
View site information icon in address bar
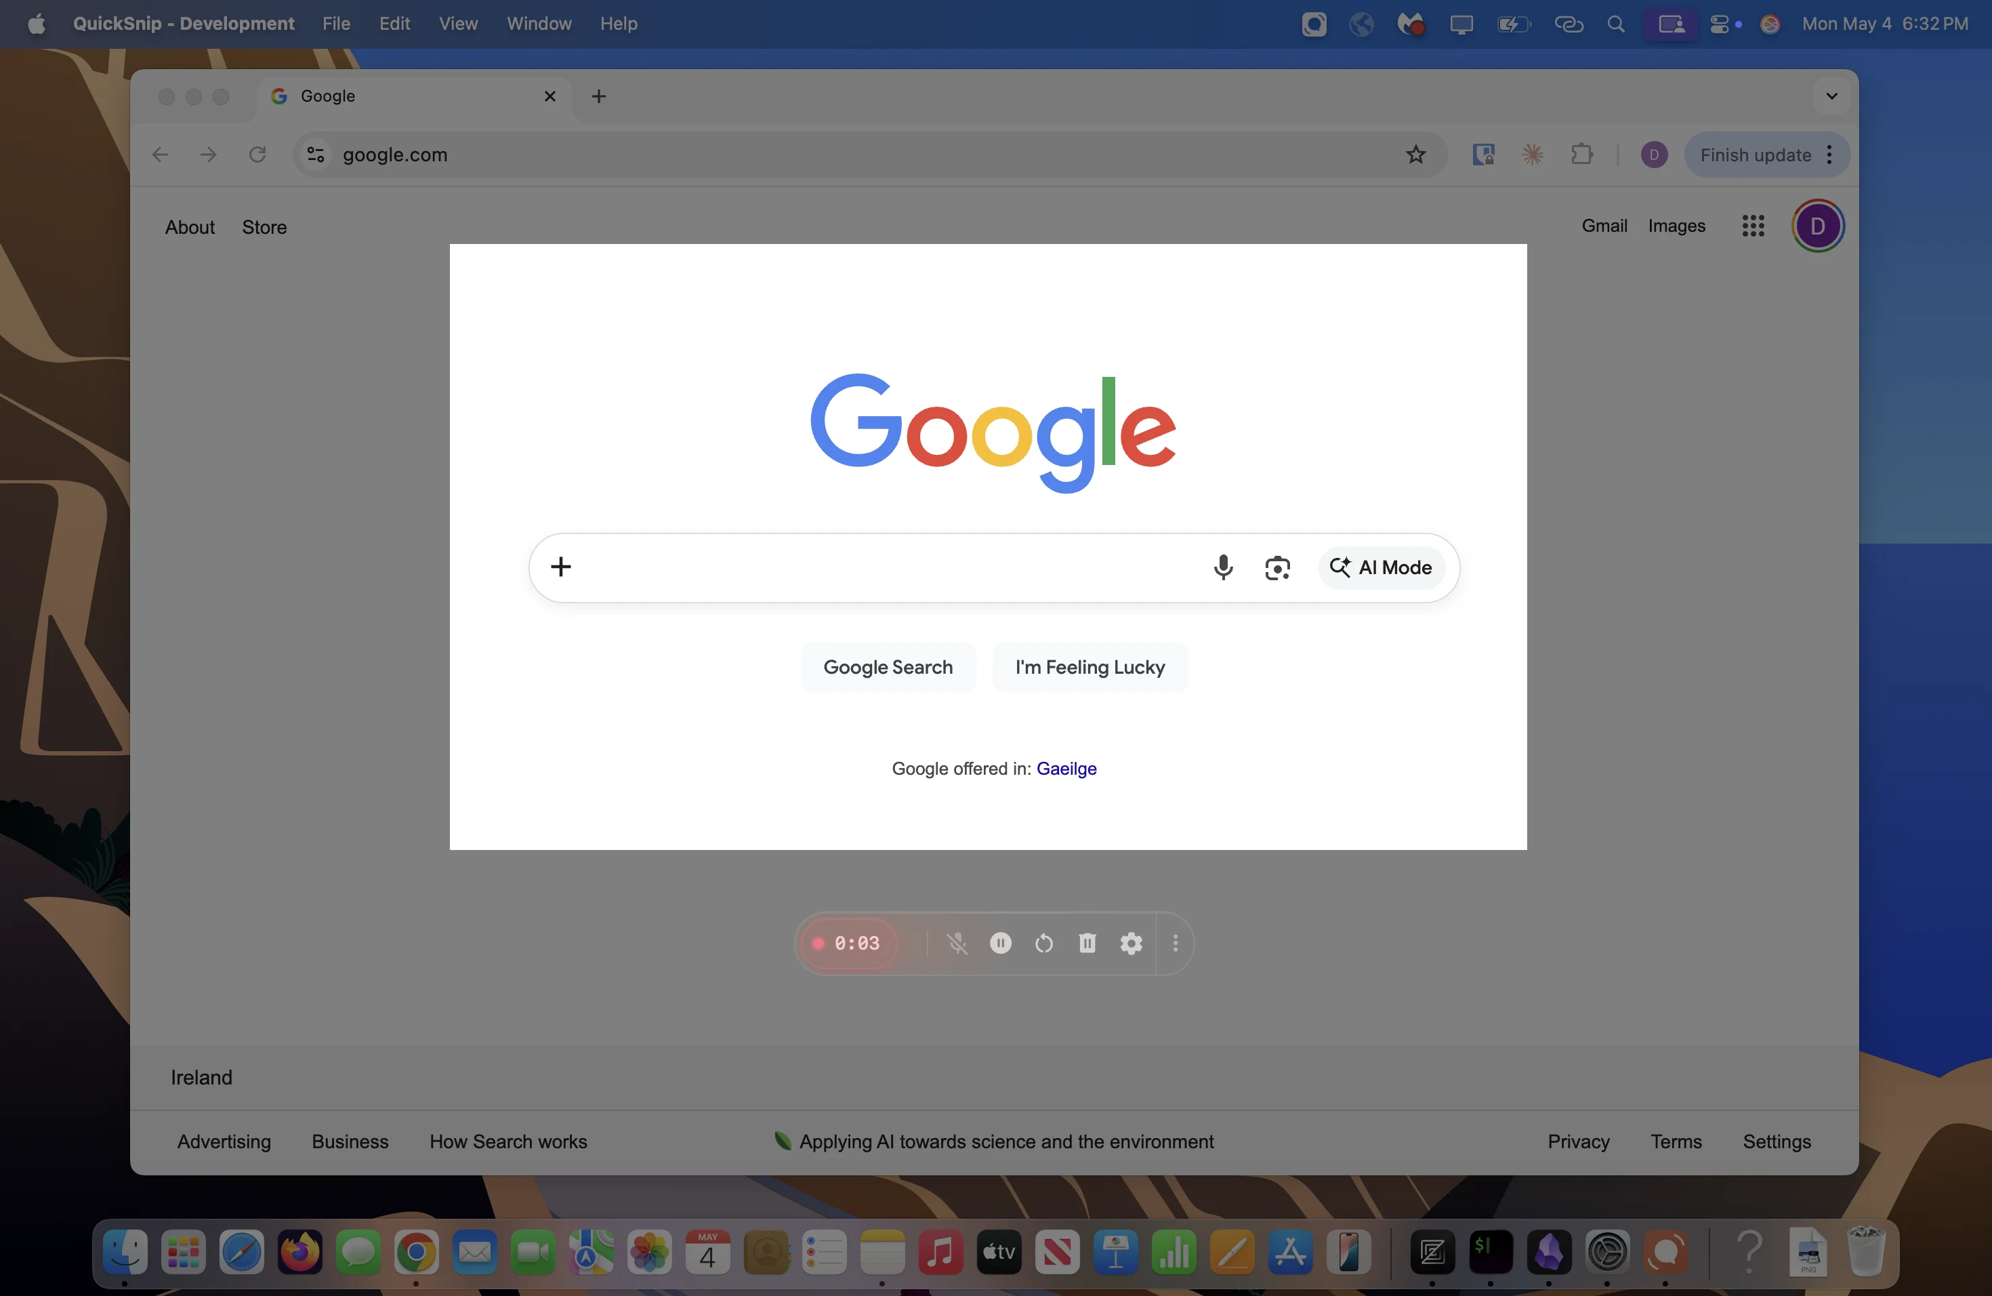pos(316,155)
